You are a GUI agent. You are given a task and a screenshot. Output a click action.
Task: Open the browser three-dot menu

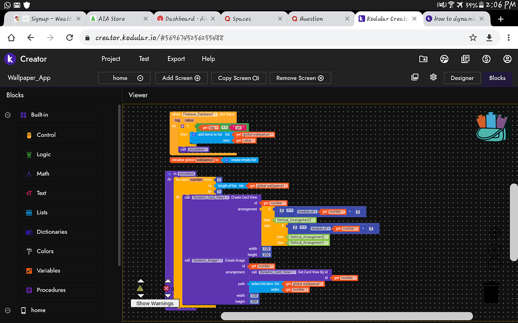click(x=509, y=37)
